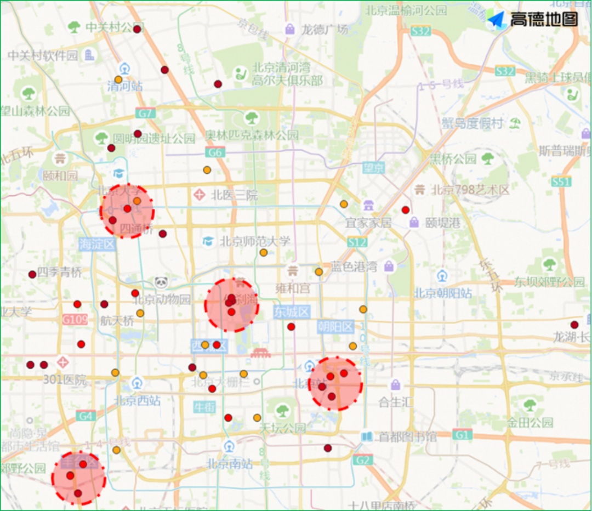
Task: Click the 清河站 metro station icon
Action: point(124,70)
